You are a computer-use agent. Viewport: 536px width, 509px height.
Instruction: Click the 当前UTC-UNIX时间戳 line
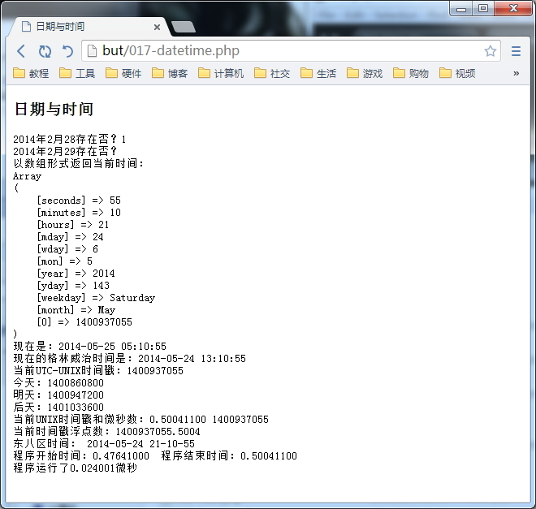[98, 371]
